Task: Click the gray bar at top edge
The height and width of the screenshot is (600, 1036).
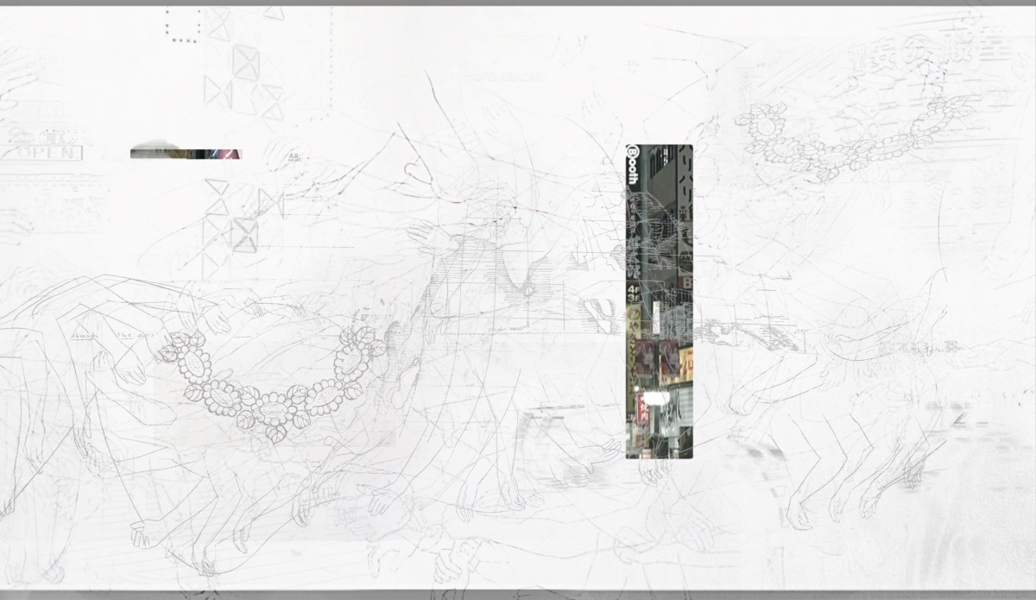Action: click(518, 3)
